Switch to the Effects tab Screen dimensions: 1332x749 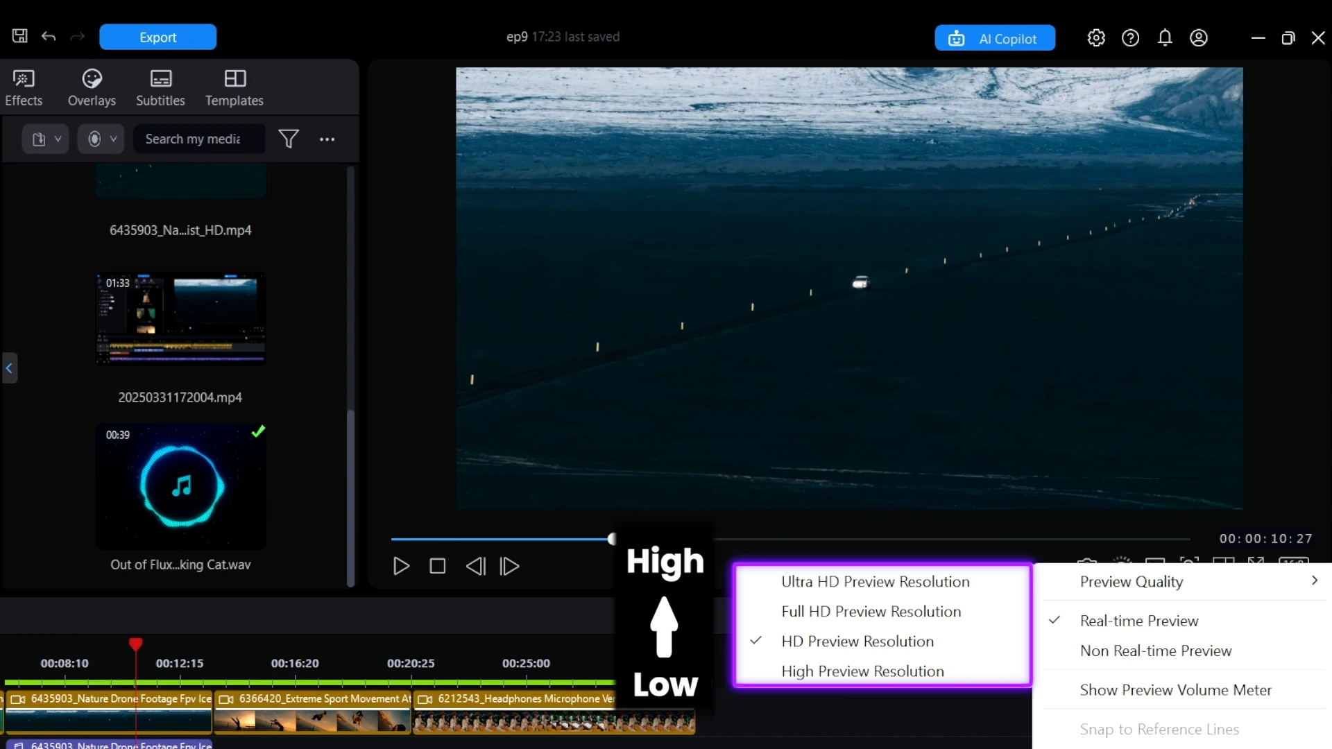[x=24, y=88]
